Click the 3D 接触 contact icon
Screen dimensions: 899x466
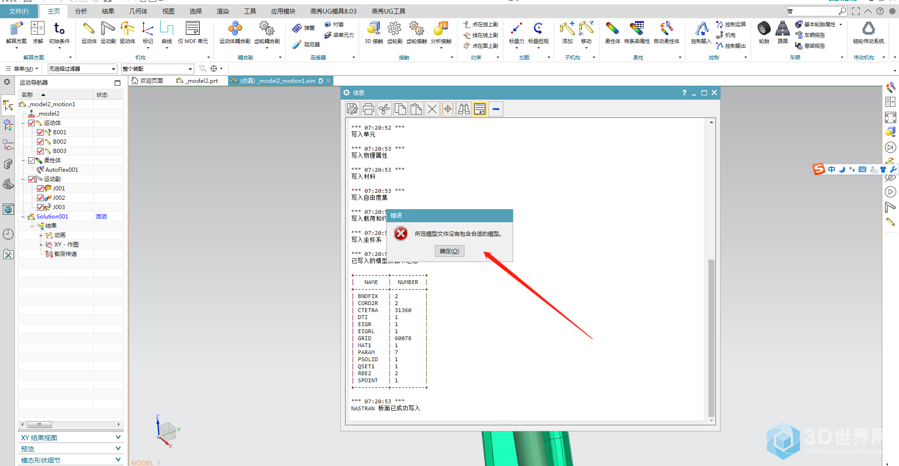(x=374, y=29)
